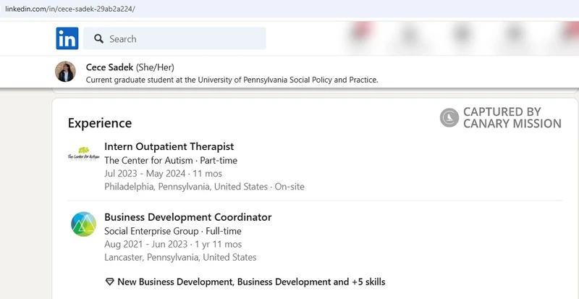The height and width of the screenshot is (299, 579).
Task: Click the second blurred navigation icon
Action: pyautogui.click(x=410, y=36)
